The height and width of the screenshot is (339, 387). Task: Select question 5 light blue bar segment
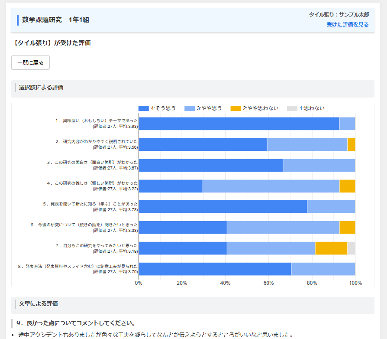331,207
